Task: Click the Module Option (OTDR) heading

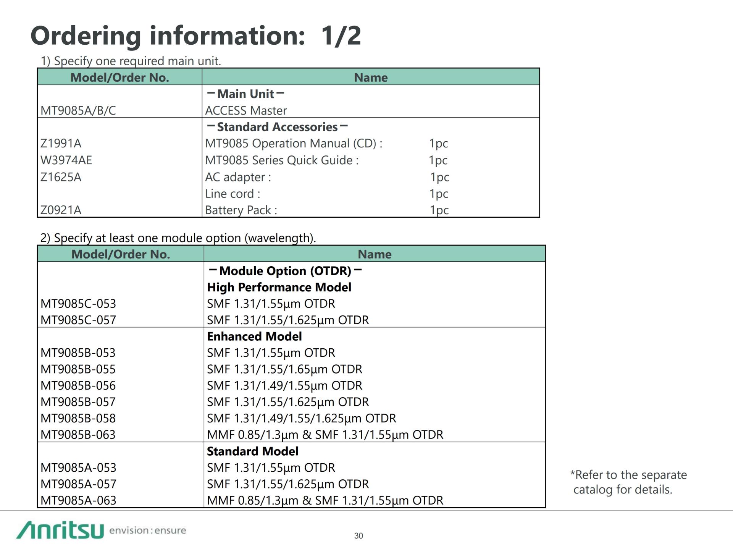Action: point(285,271)
